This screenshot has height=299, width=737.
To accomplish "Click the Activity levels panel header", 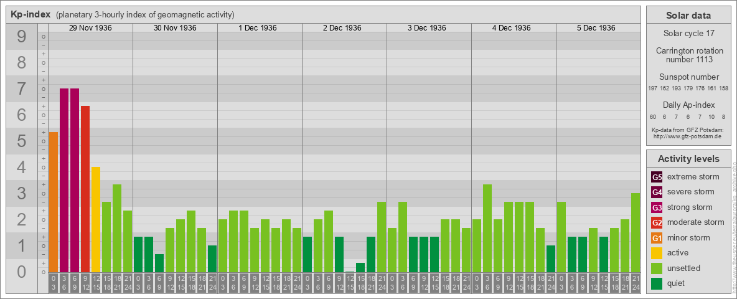I will (688, 159).
